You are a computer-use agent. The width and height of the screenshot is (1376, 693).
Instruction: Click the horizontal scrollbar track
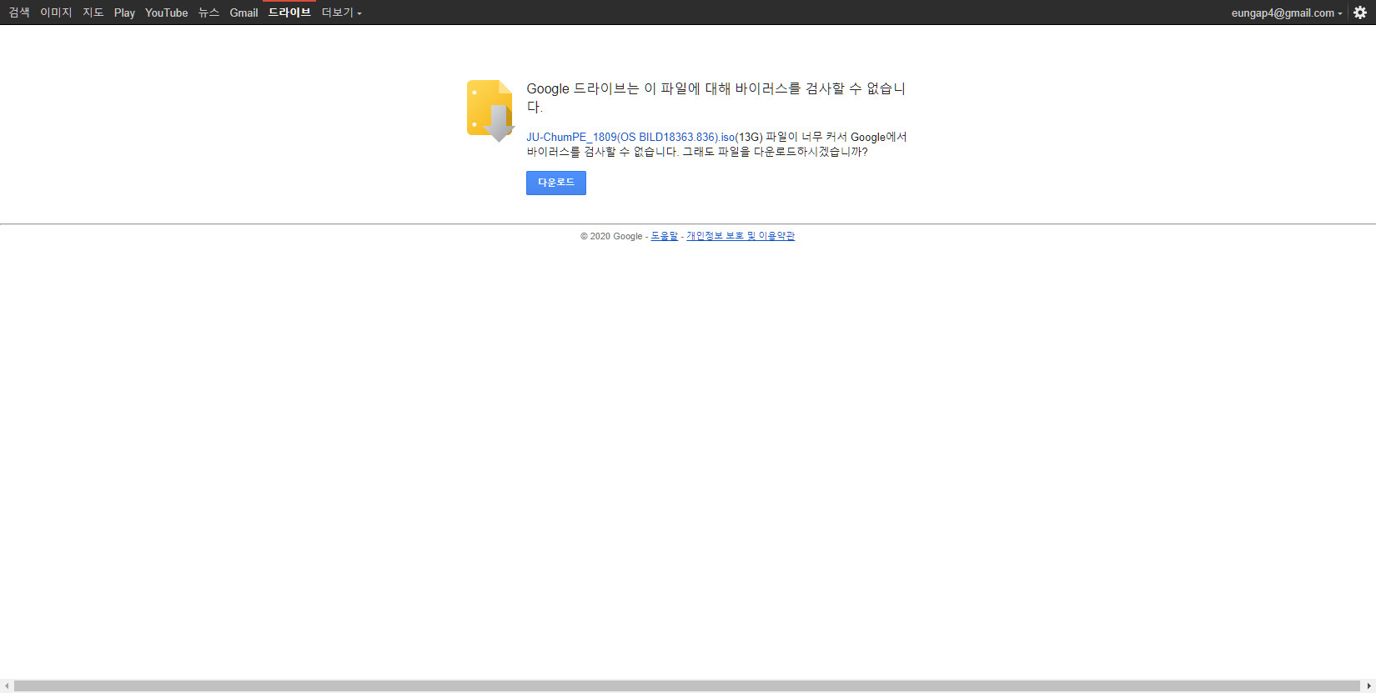(x=687, y=686)
